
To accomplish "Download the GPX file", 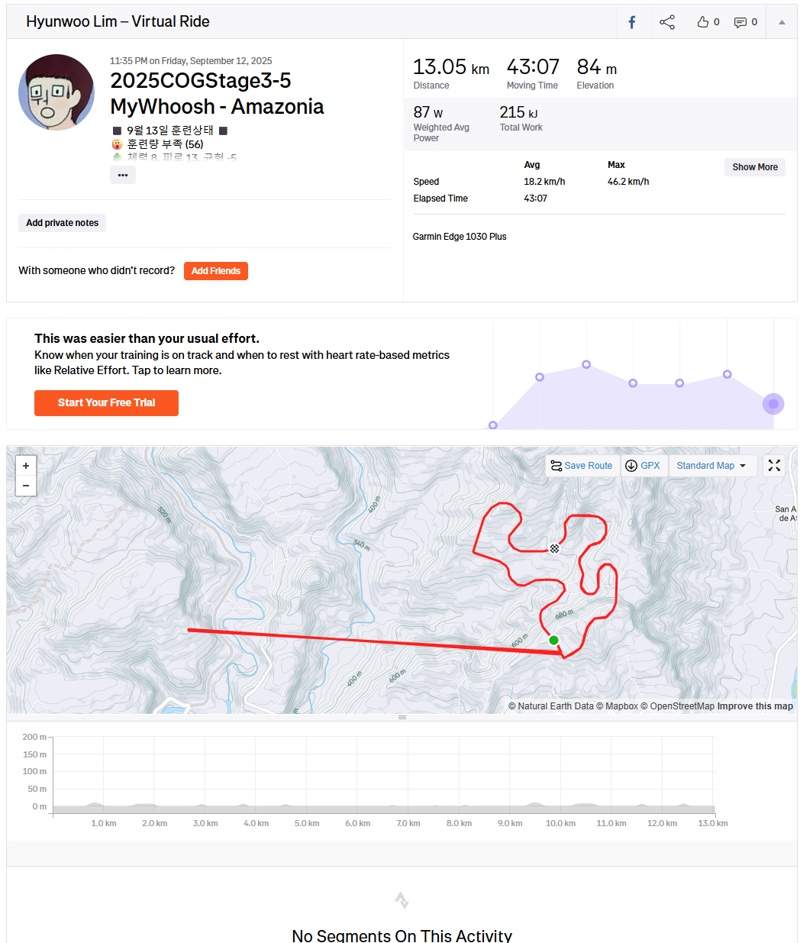I will coord(642,466).
